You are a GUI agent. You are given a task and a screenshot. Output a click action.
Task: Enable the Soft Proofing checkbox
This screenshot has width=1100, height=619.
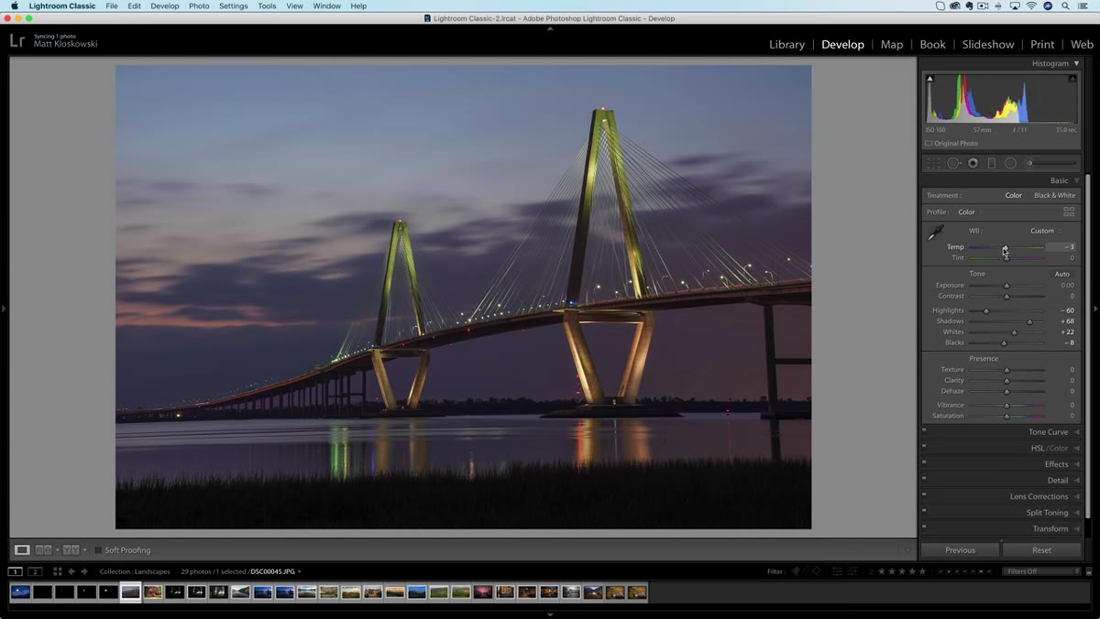point(98,550)
